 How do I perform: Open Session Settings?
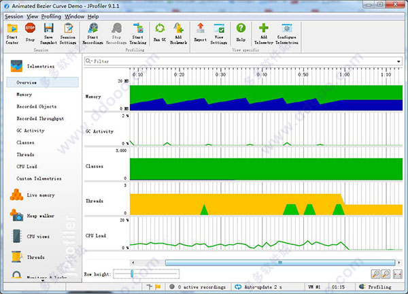[x=68, y=34]
